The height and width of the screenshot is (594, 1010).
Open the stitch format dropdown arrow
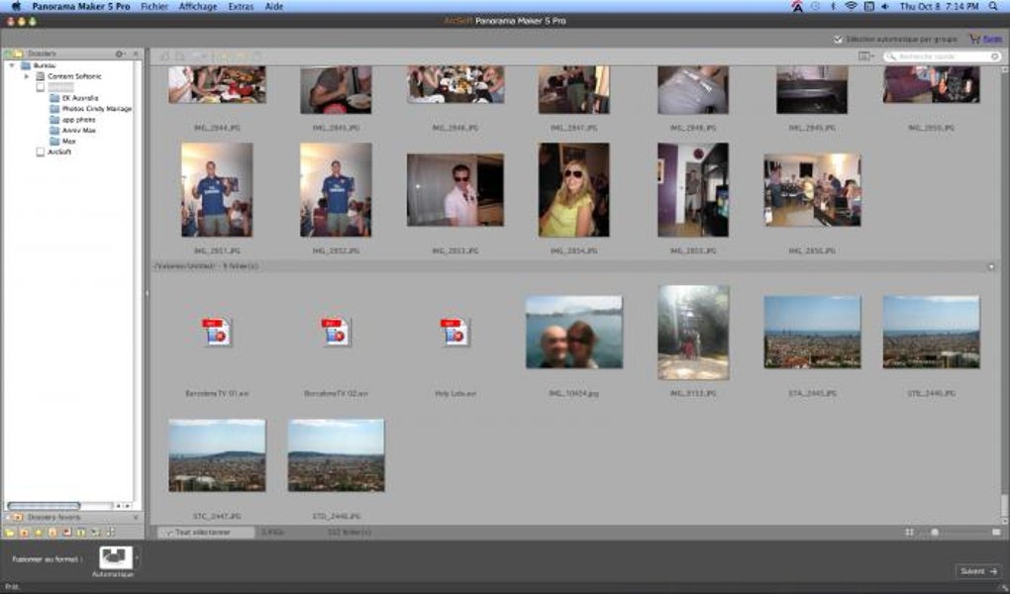[x=138, y=558]
